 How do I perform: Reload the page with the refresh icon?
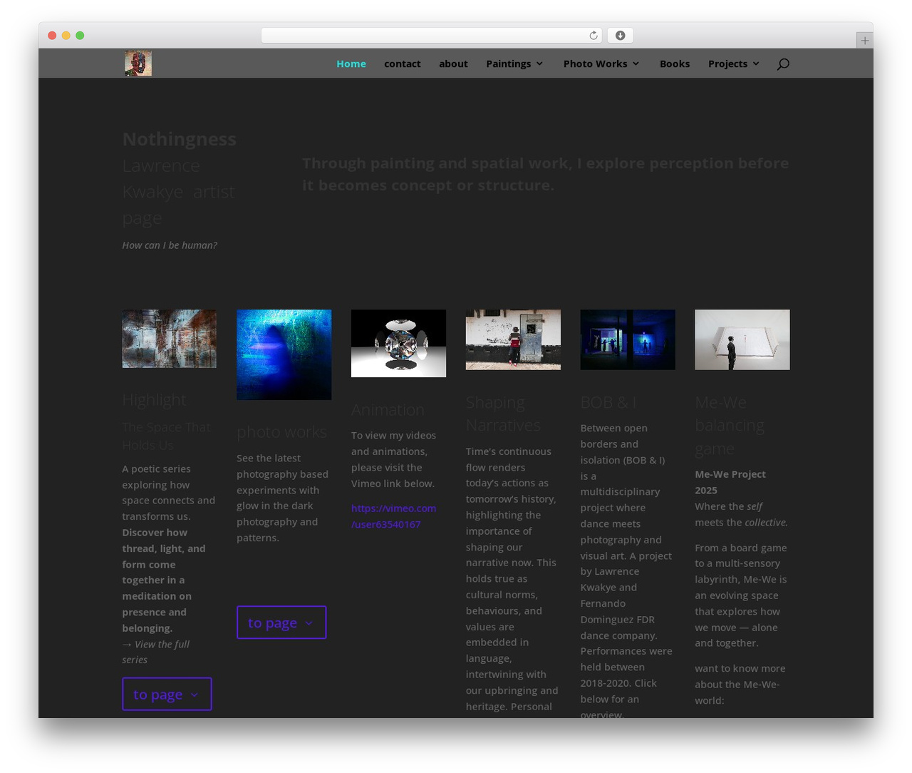coord(594,36)
